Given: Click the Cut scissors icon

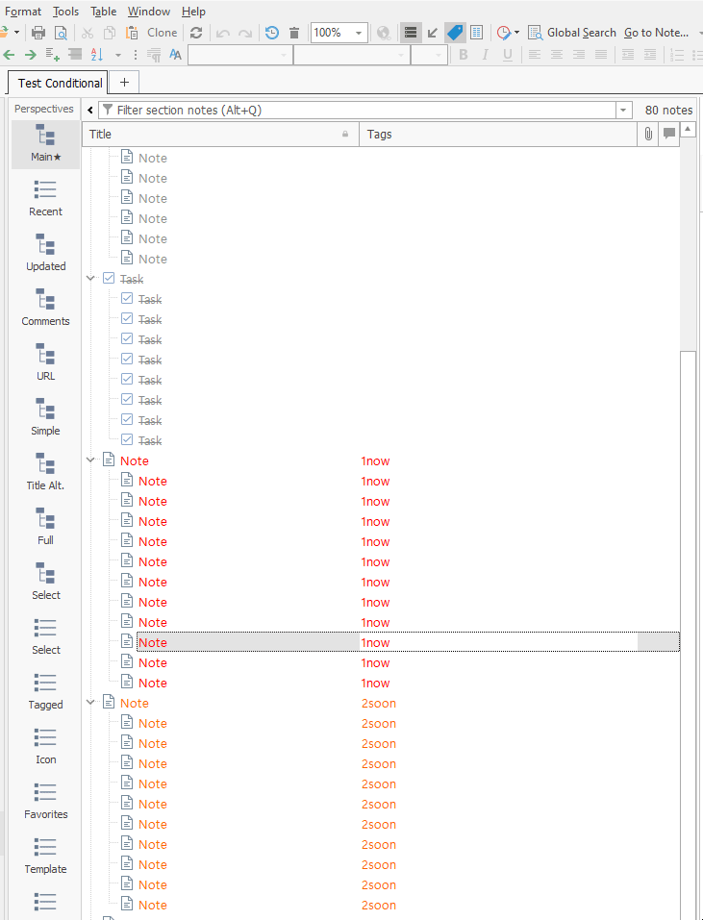Looking at the screenshot, I should 87,33.
